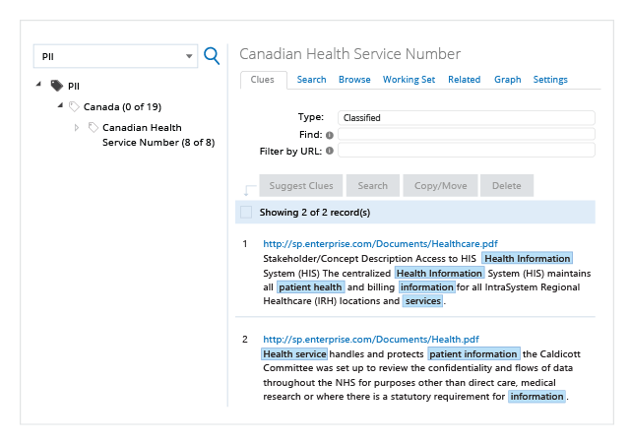
Task: Open the Working Set tab
Action: 409,80
